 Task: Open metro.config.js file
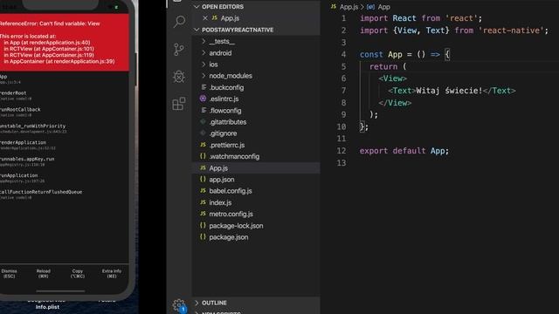pos(256,214)
